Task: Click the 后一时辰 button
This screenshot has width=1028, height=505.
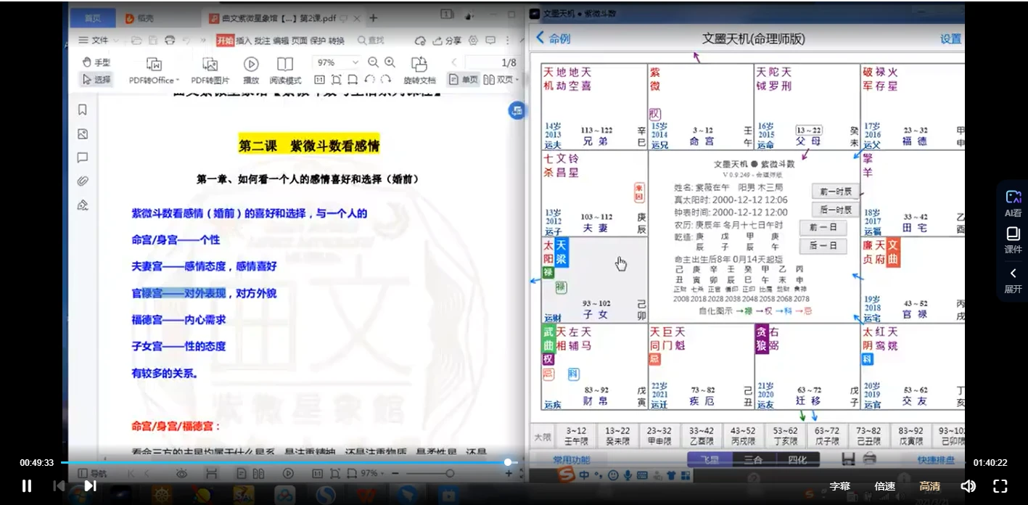Action: 835,210
